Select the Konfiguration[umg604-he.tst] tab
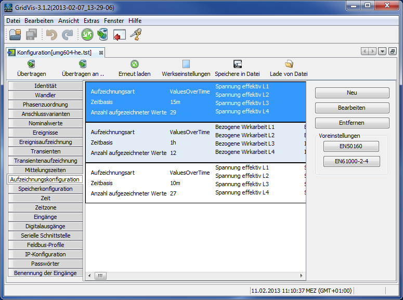Image resolution: width=403 pixels, height=300 pixels. pyautogui.click(x=55, y=53)
